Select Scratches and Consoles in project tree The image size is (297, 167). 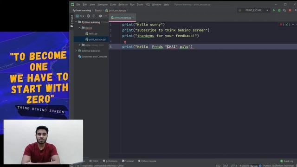pos(93,57)
